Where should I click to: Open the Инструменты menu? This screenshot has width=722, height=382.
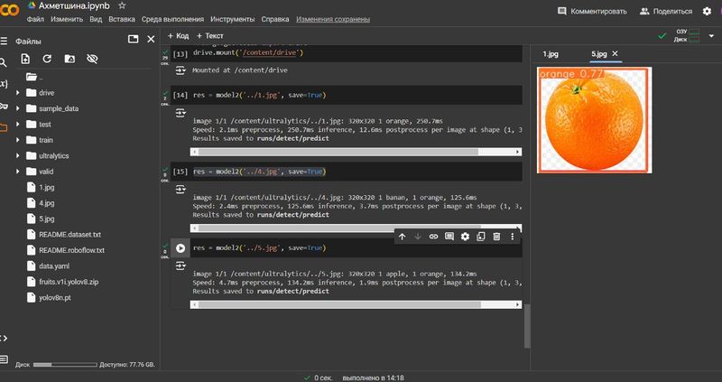pos(233,19)
